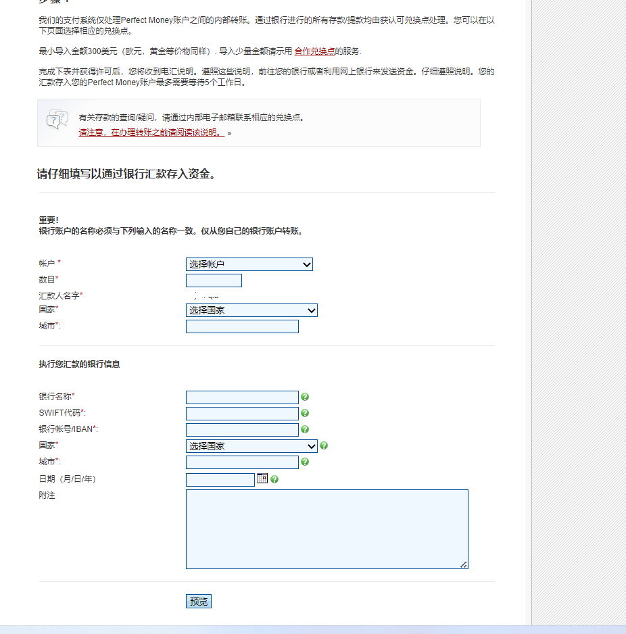Viewport: 626px width, 634px height.
Task: Click inside the 附注 notes text area
Action: [x=327, y=529]
